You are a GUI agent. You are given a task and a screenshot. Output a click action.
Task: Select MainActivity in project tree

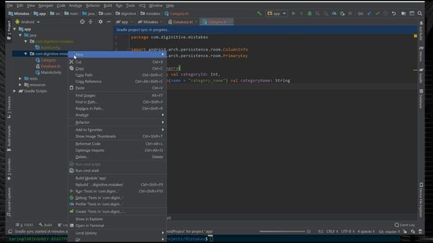pyautogui.click(x=48, y=72)
